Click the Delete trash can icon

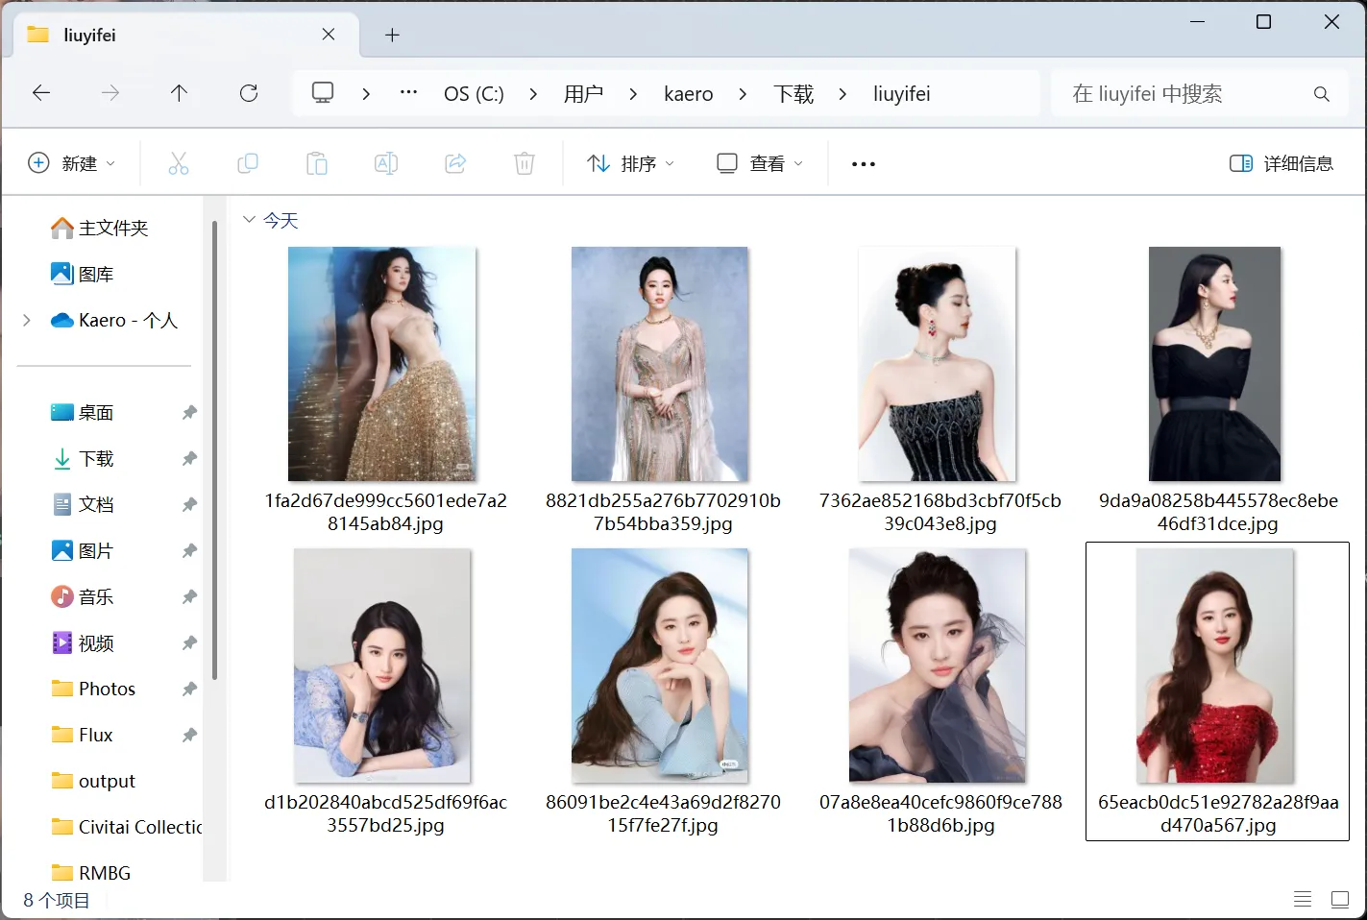[525, 163]
